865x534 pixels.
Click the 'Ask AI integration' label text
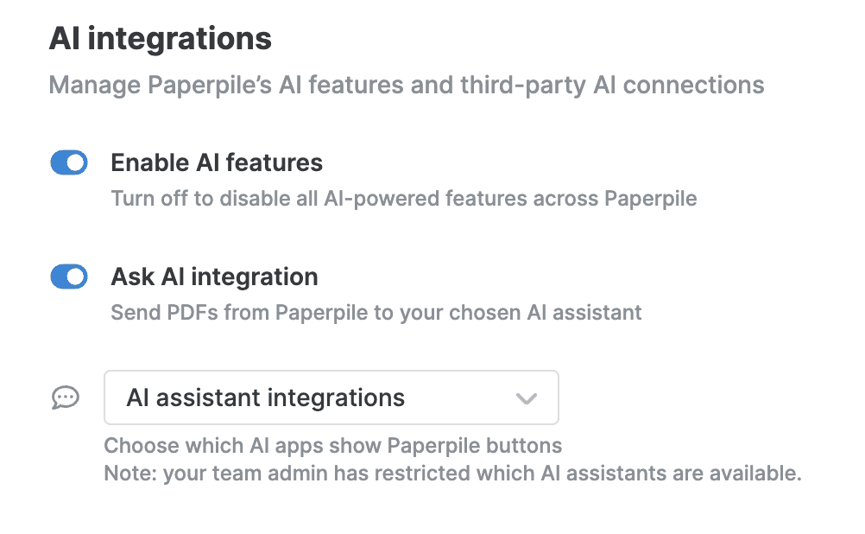point(215,277)
